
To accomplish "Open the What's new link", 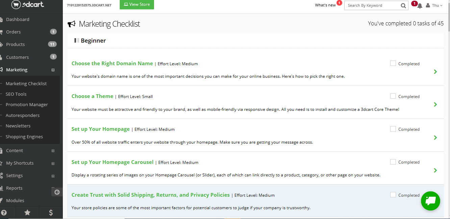I will coord(325,5).
